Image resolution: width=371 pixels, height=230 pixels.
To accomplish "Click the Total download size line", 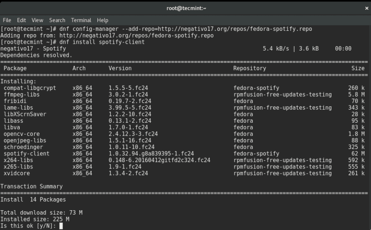I will pos(41,212).
